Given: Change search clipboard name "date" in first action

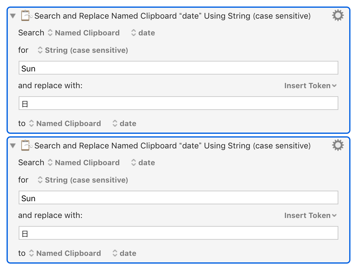Looking at the screenshot, I should click(x=143, y=33).
